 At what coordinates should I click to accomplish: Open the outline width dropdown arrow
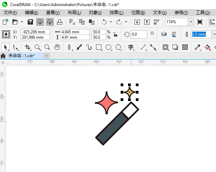(x=214, y=34)
